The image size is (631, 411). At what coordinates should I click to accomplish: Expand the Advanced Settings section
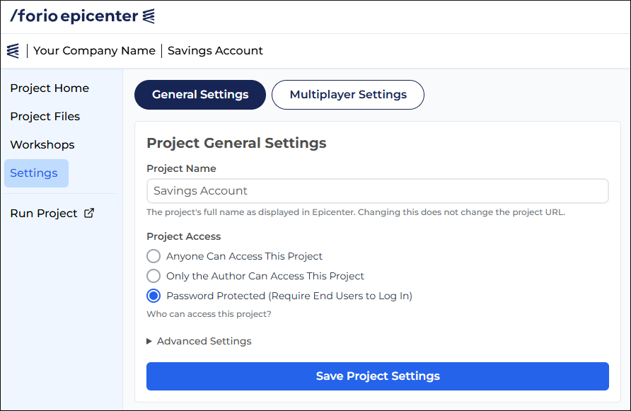[x=199, y=341]
